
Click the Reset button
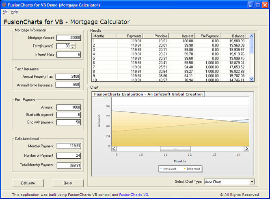pyautogui.click(x=68, y=183)
